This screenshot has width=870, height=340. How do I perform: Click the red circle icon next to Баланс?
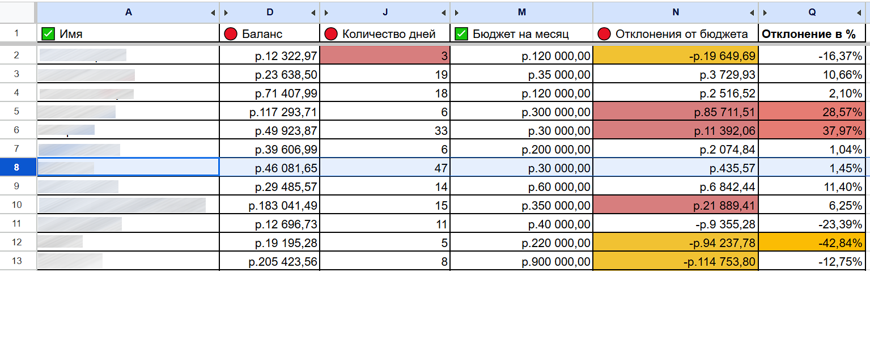pos(231,34)
